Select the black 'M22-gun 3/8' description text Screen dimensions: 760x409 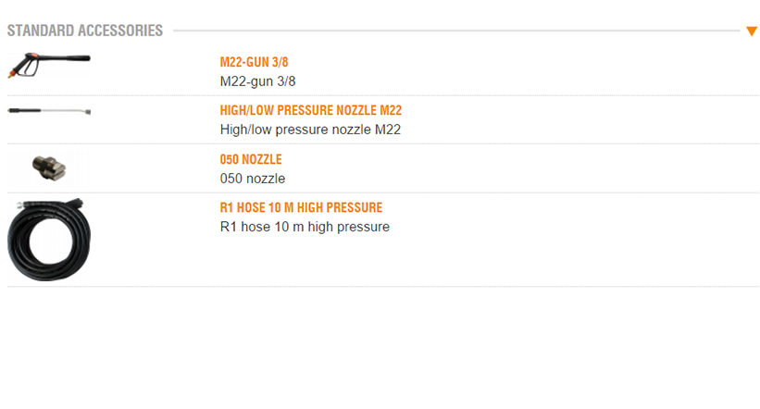(257, 81)
